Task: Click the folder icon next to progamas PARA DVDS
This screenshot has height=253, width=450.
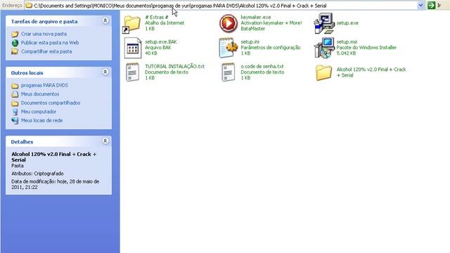Action: point(15,86)
